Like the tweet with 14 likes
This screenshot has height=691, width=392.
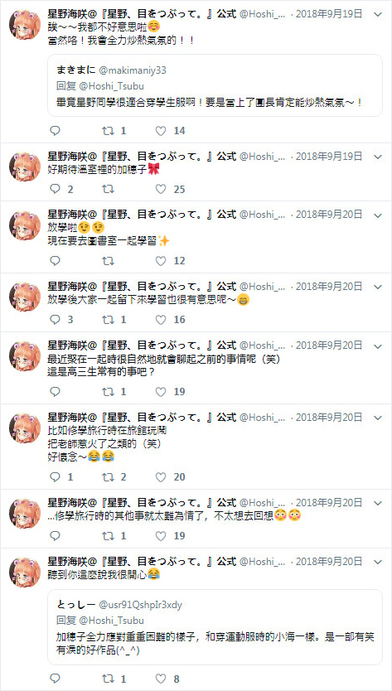[x=162, y=131]
